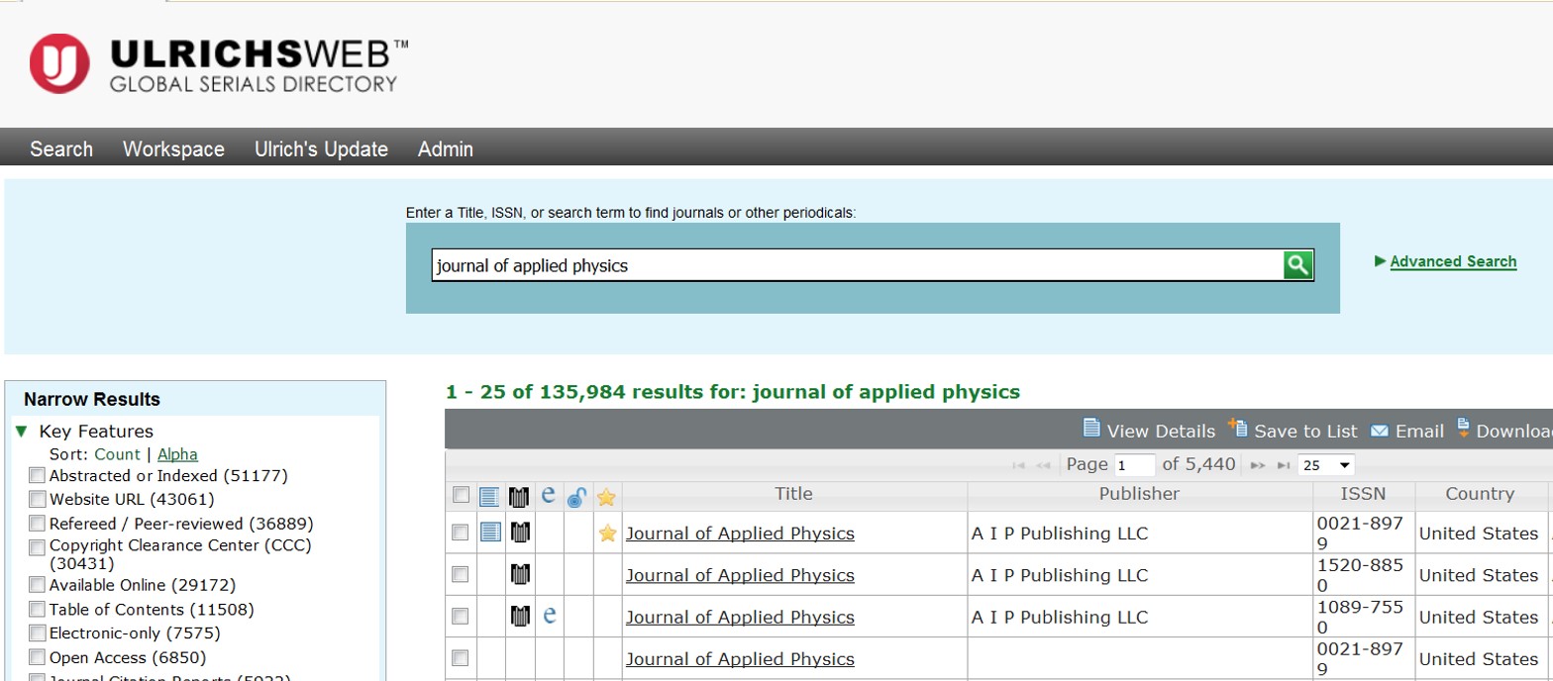Enable the Website URL filter
This screenshot has width=1553, height=681.
38,499
